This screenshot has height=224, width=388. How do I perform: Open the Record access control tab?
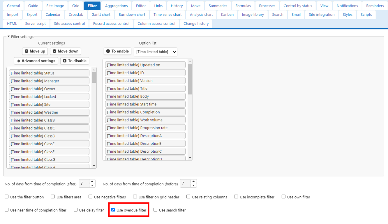[111, 24]
